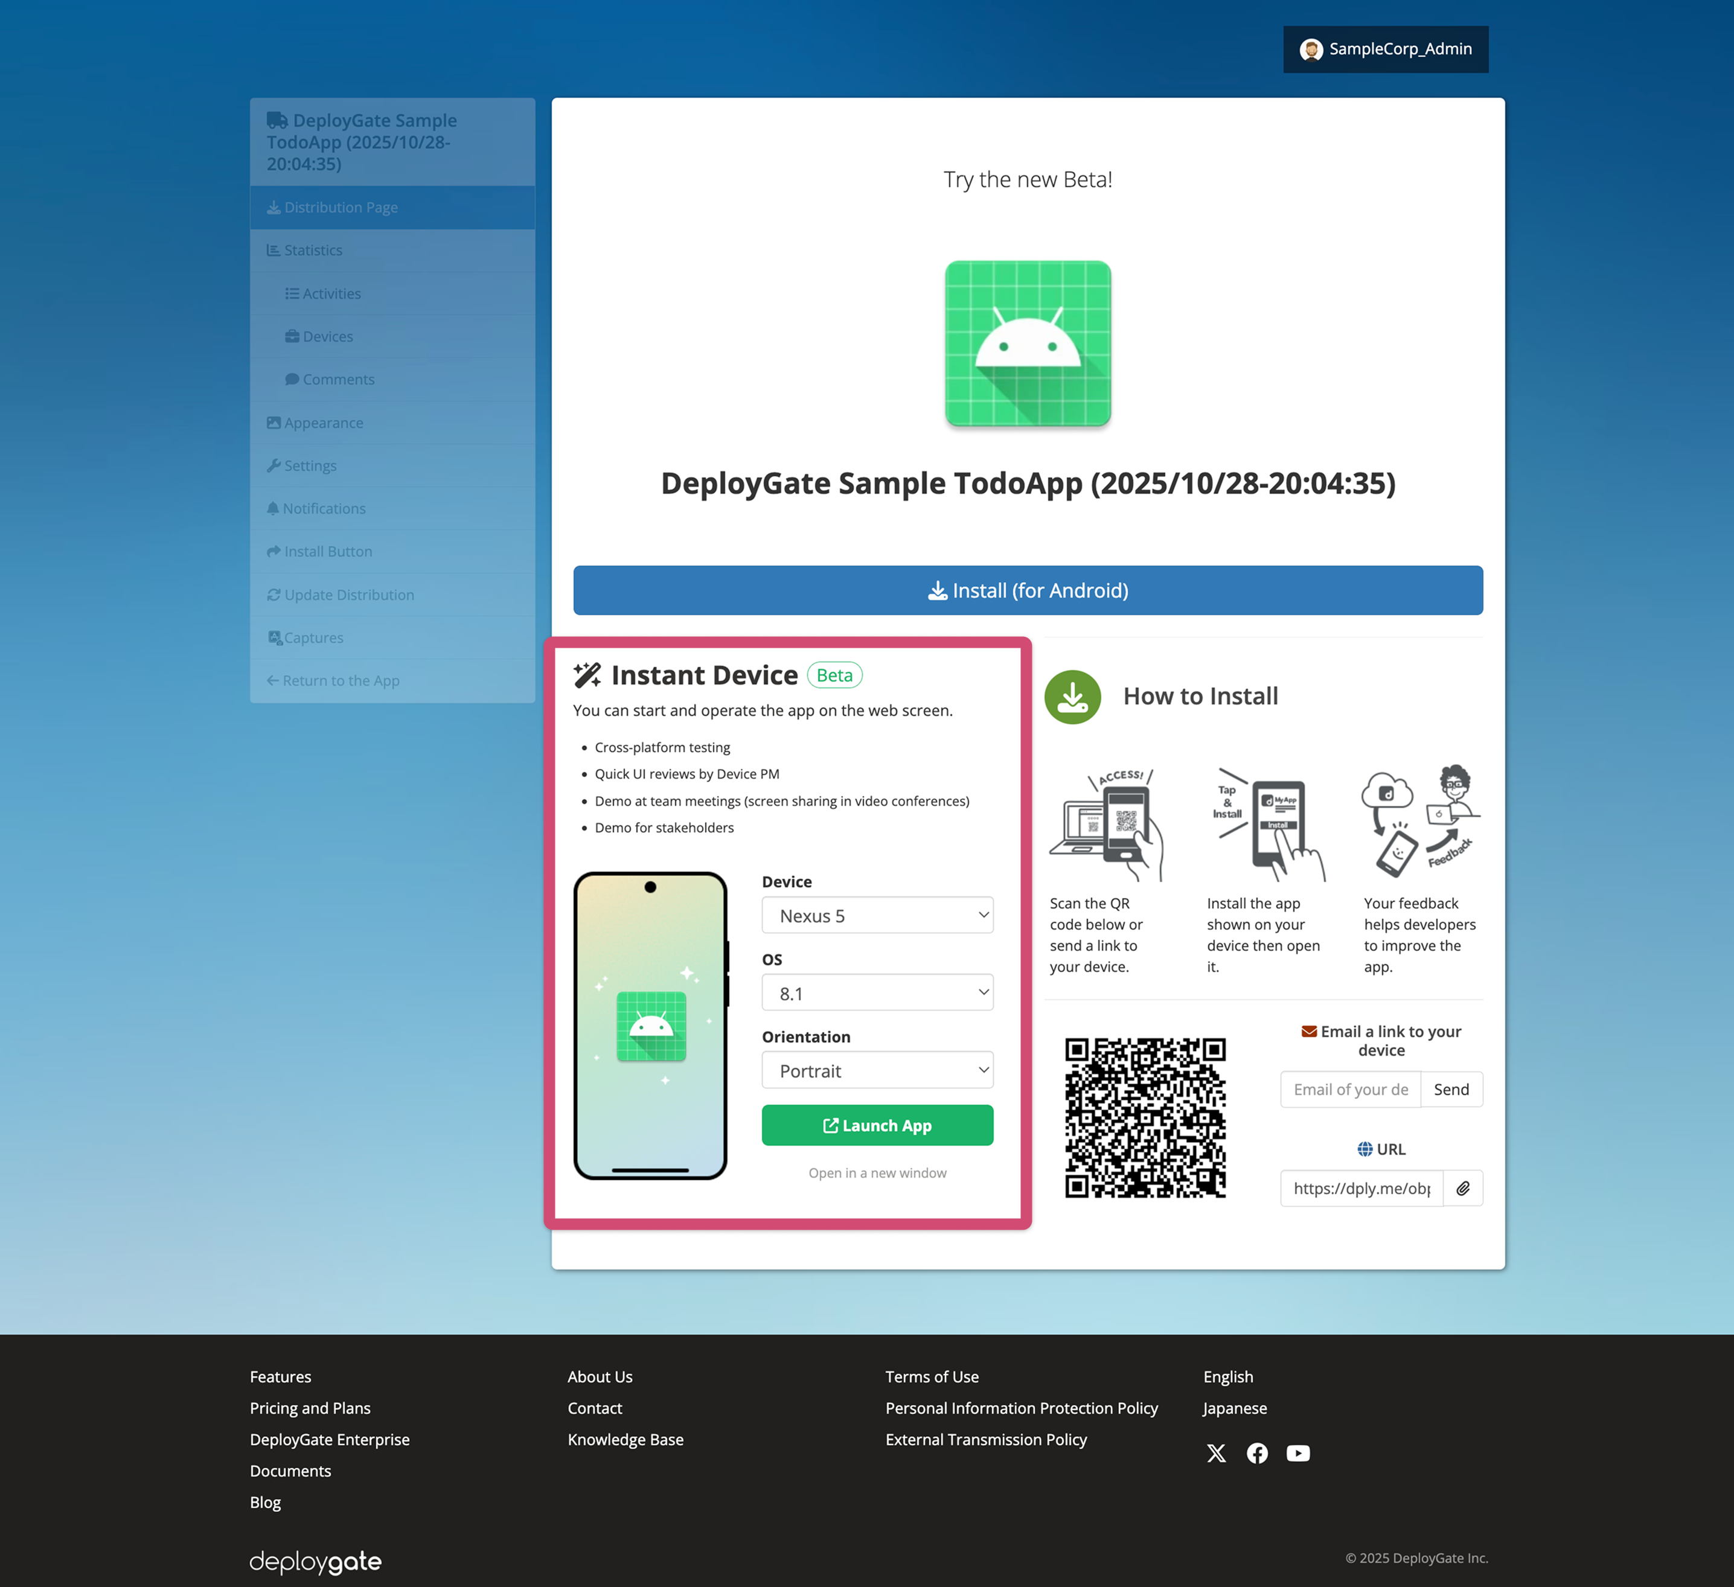Click the QR code for installing the app
The width and height of the screenshot is (1734, 1587).
(x=1147, y=1118)
